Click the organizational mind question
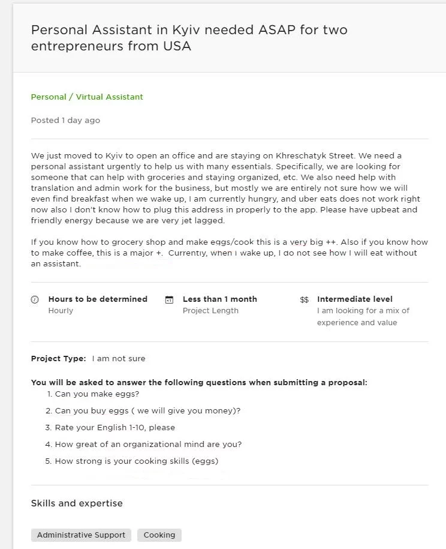446x549 pixels. coord(148,445)
